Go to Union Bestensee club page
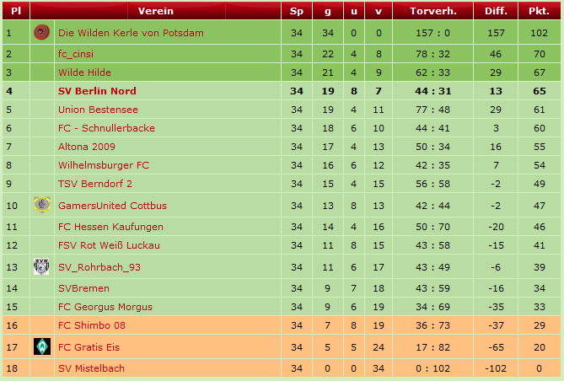The image size is (564, 381). pyautogui.click(x=98, y=110)
